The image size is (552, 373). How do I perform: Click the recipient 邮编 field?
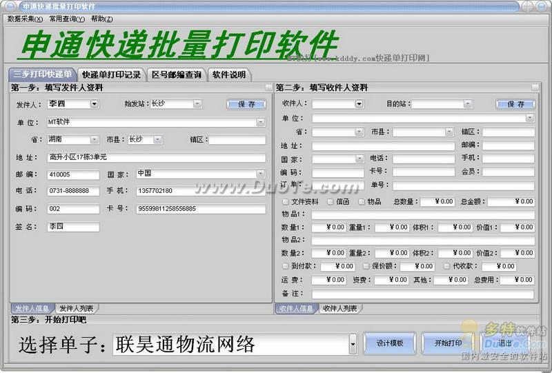click(509, 145)
